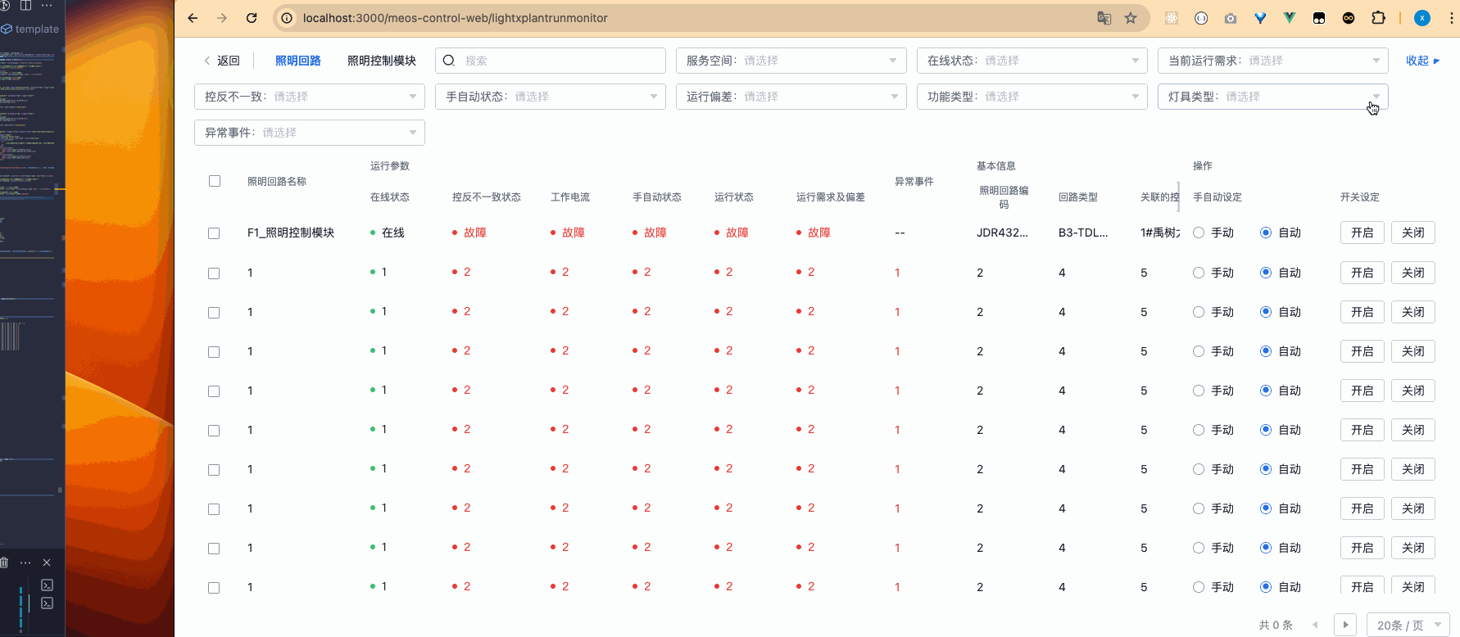This screenshot has width=1460, height=637.
Task: Go to the next page arrow
Action: click(1345, 625)
